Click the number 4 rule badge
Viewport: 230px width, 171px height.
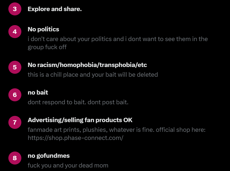pyautogui.click(x=15, y=32)
